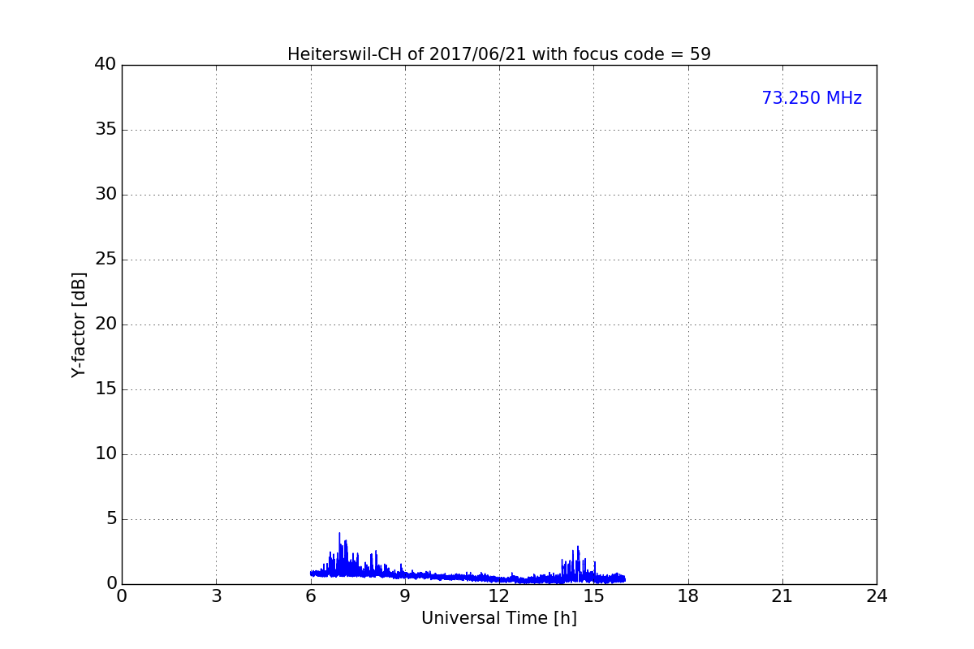The width and height of the screenshot is (974, 649).
Task: Click the plot title 'Heiterswil-CH of 2017/06/21 with focus code = 59'
Action: (x=499, y=54)
